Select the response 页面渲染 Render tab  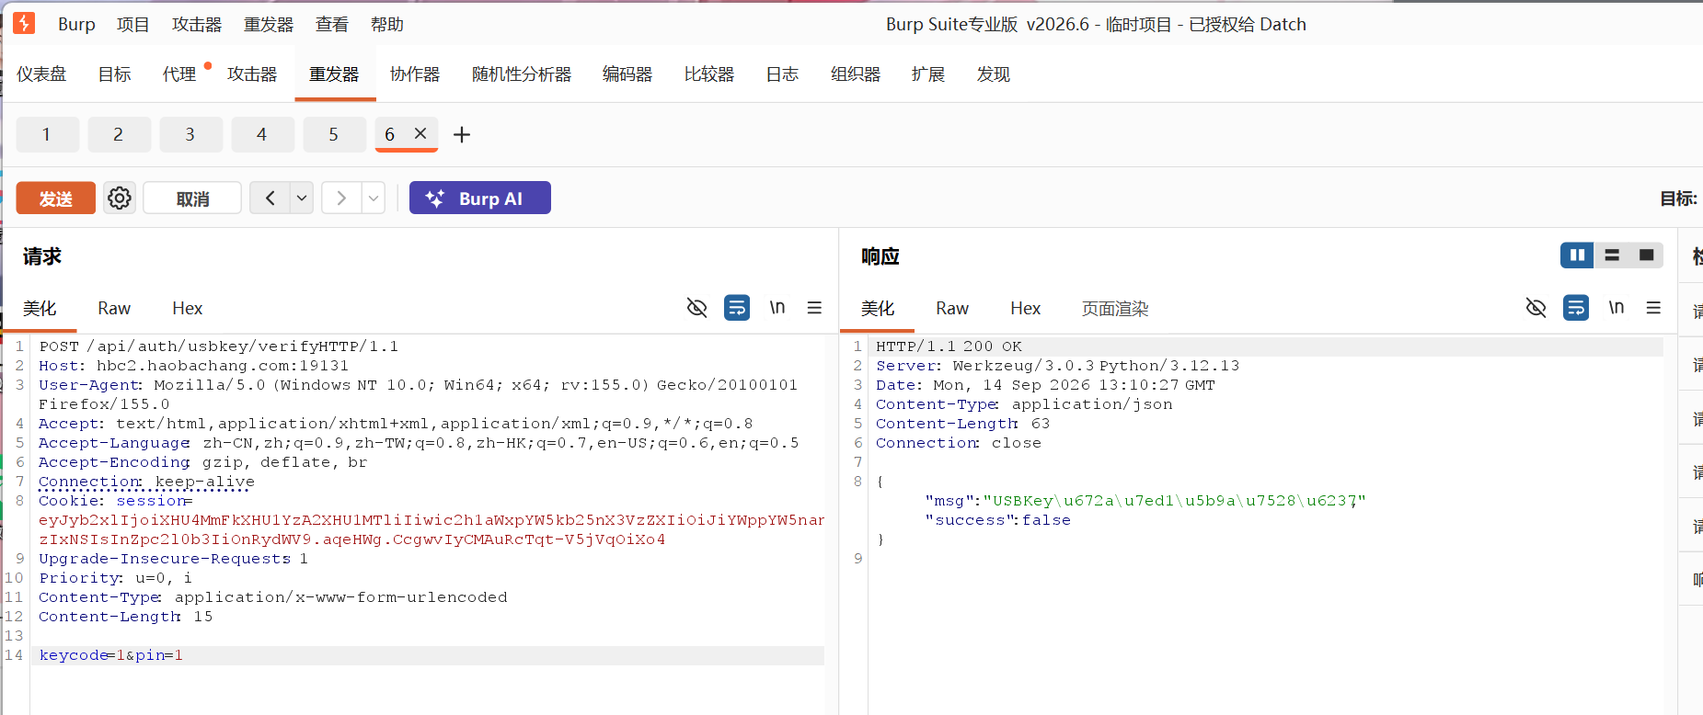[1115, 309]
